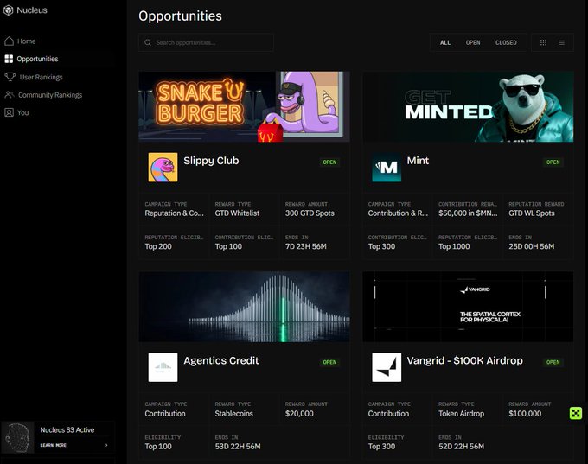The image size is (588, 464).
Task: Click the Community Rankings people icon
Action: [9, 95]
